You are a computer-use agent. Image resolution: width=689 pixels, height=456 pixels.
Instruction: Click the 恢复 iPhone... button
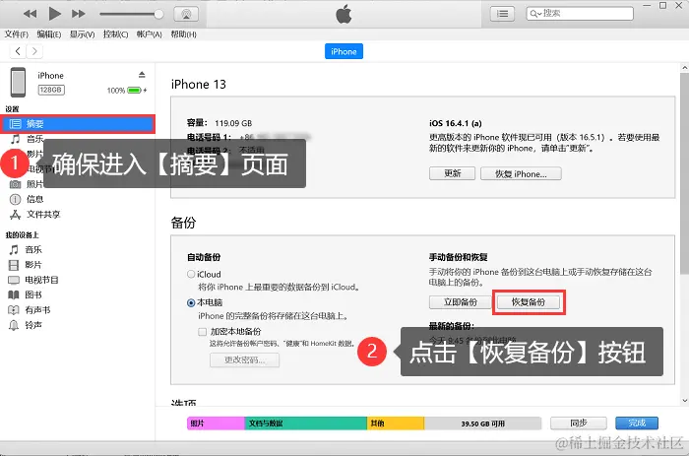coord(521,173)
